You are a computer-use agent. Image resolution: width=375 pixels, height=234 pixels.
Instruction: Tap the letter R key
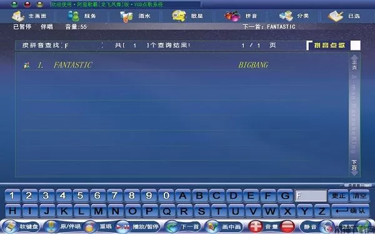(184, 211)
